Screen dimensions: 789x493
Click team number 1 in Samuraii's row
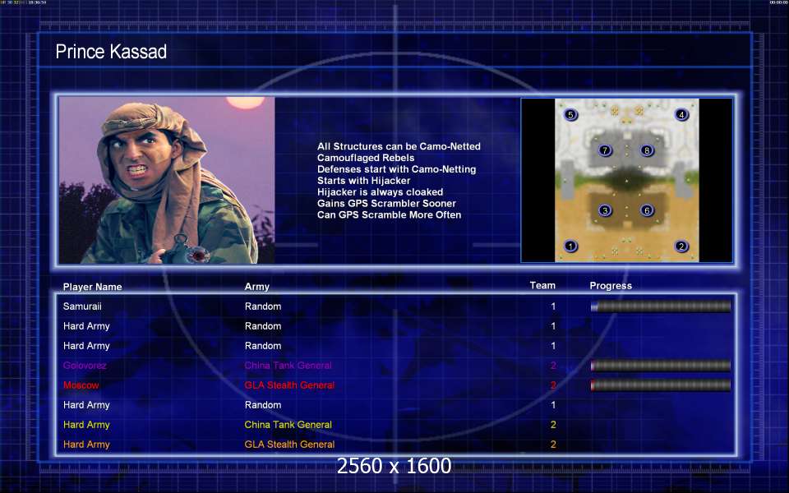[x=553, y=306]
